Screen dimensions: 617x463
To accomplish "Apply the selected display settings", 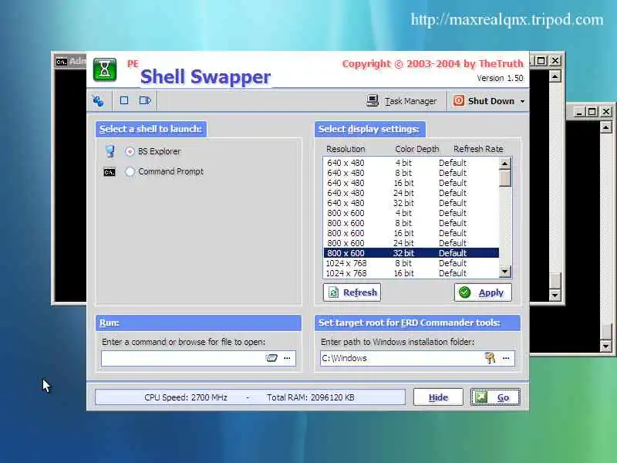I will click(483, 292).
